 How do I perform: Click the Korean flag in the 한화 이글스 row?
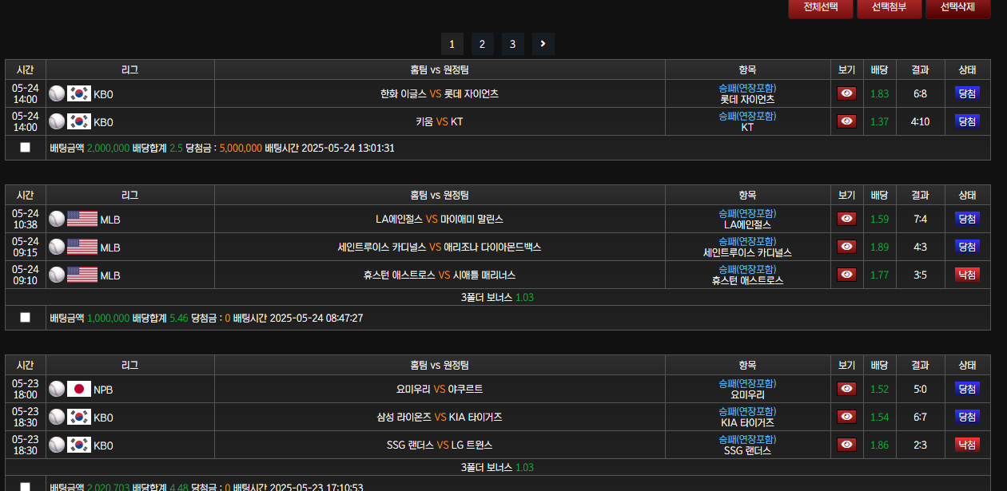pyautogui.click(x=79, y=93)
